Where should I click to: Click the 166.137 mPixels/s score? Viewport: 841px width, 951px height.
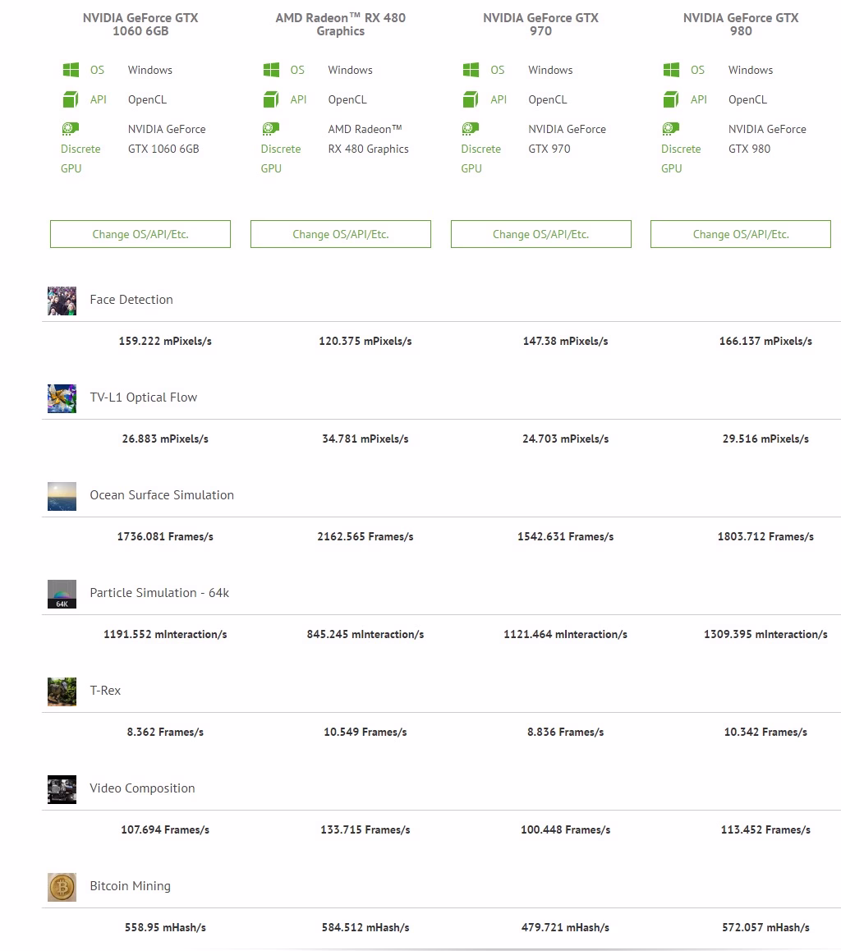coord(765,341)
